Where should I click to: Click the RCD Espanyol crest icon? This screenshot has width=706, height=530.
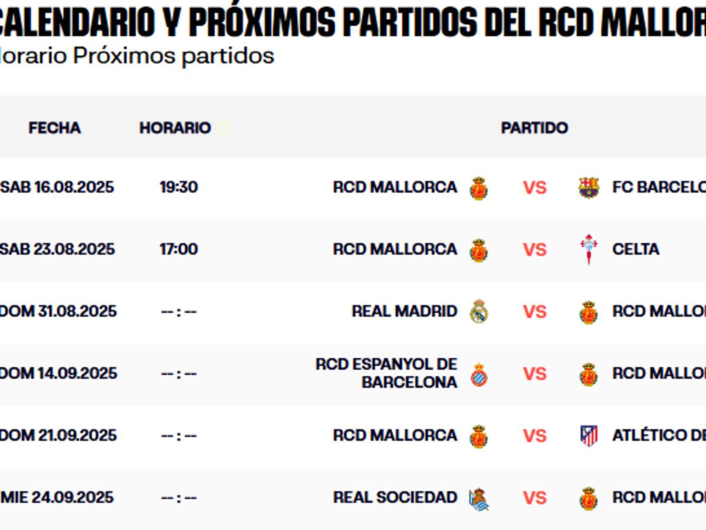click(x=479, y=375)
